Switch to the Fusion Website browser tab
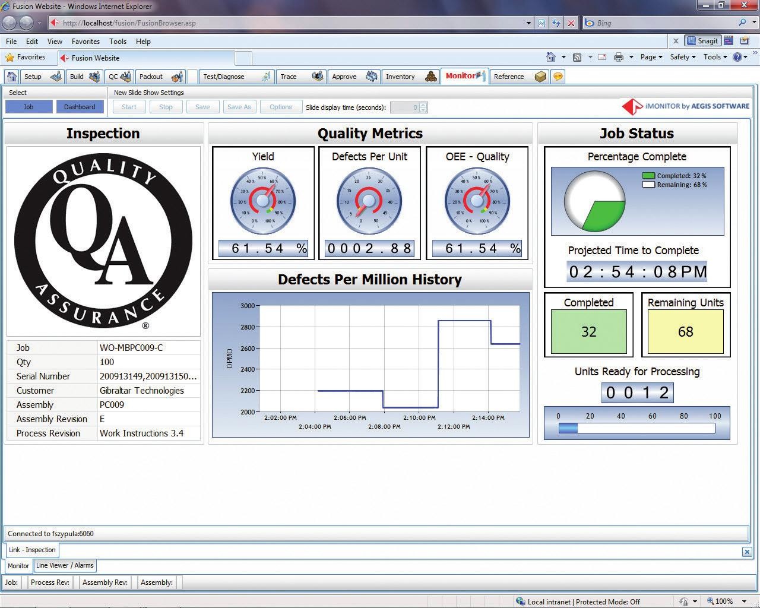The width and height of the screenshot is (760, 608). [x=145, y=58]
